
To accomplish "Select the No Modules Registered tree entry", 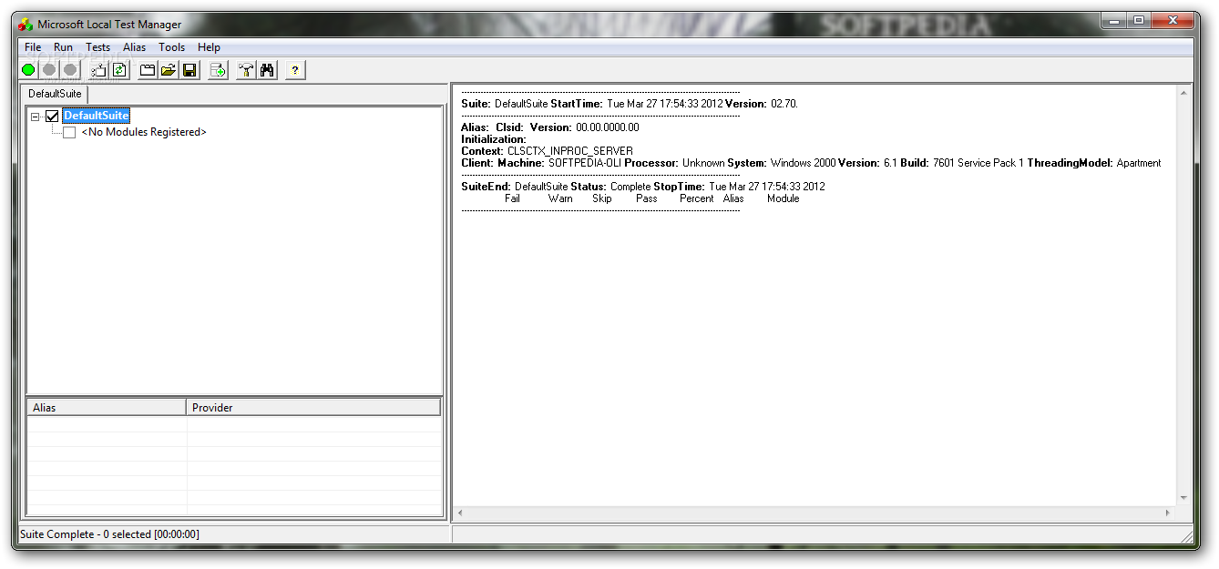I will tap(144, 132).
